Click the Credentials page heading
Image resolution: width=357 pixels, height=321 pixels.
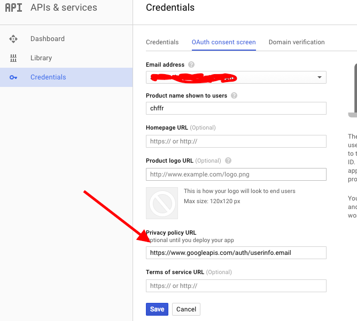click(x=170, y=7)
